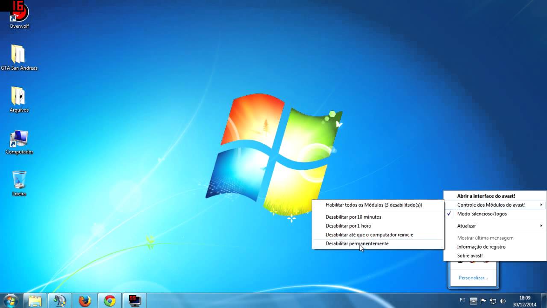Open the Overwolf desktop shortcut
Screen dimensions: 547x308
tap(19, 15)
